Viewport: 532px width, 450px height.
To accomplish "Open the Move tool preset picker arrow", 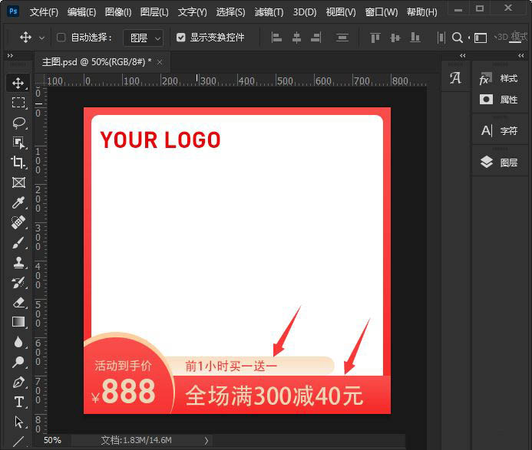I will pyautogui.click(x=41, y=38).
